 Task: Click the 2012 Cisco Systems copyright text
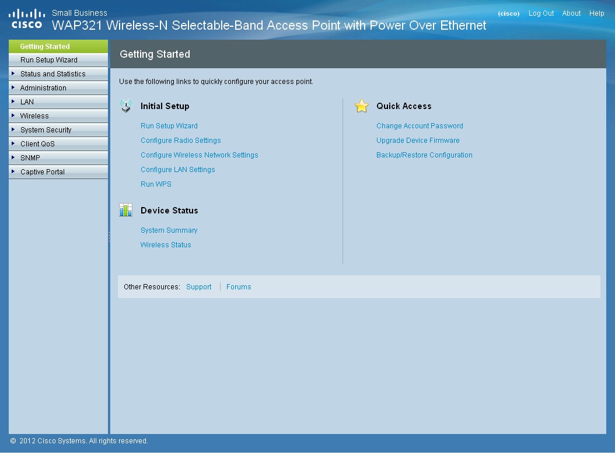79,441
